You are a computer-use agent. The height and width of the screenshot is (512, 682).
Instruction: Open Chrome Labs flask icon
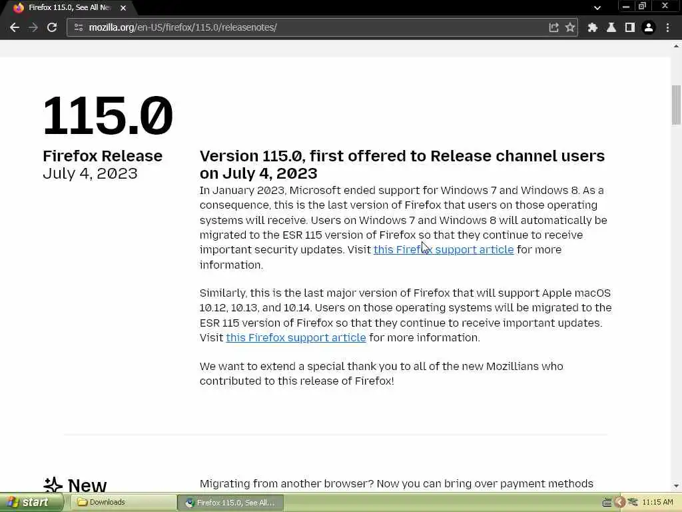(x=611, y=27)
